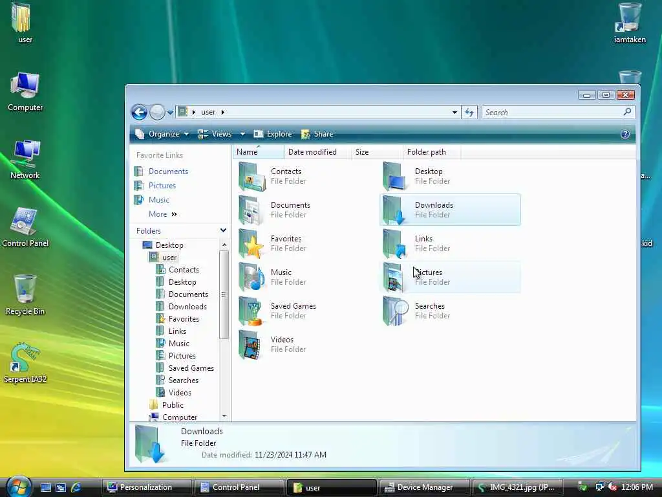Image resolution: width=662 pixels, height=497 pixels.
Task: Click the Back navigation arrow button
Action: [140, 113]
